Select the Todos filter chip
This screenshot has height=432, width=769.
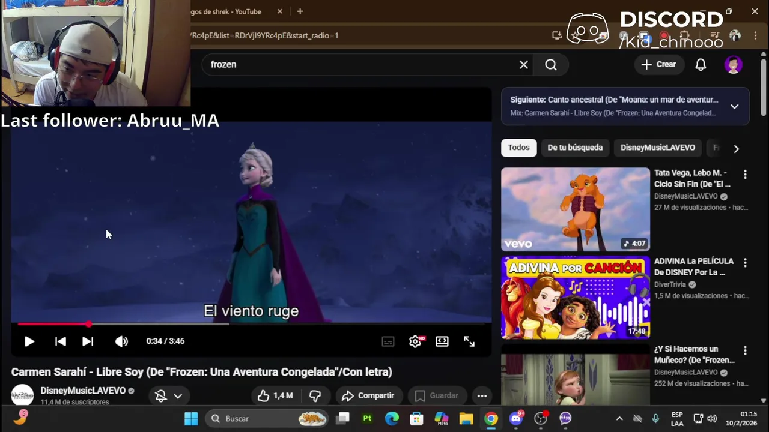coord(519,148)
